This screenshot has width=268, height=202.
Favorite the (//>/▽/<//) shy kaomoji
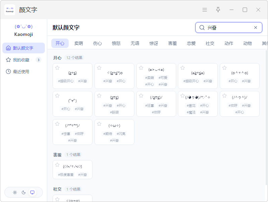tap(57, 165)
